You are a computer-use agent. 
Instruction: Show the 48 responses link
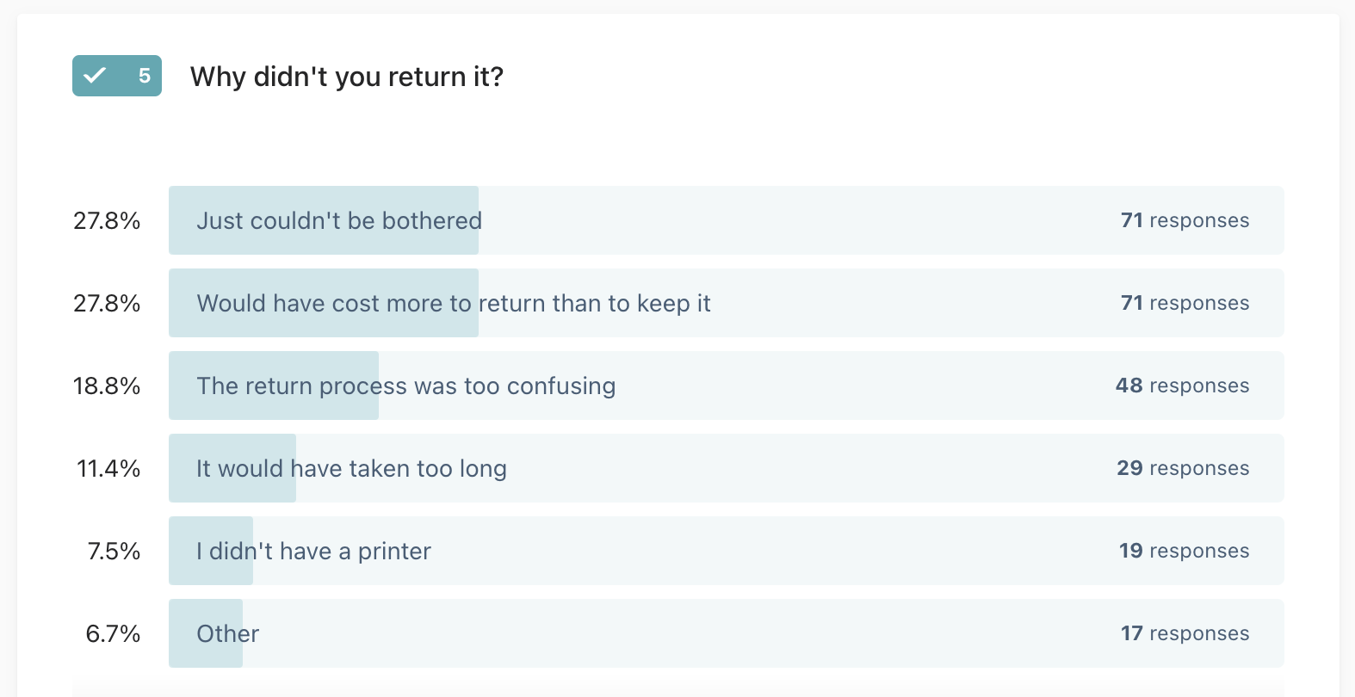click(1182, 386)
